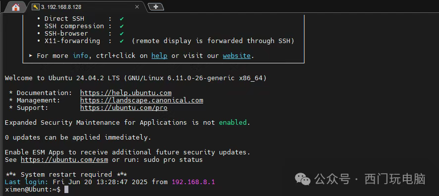Open the help link in the banner

pyautogui.click(x=160, y=55)
